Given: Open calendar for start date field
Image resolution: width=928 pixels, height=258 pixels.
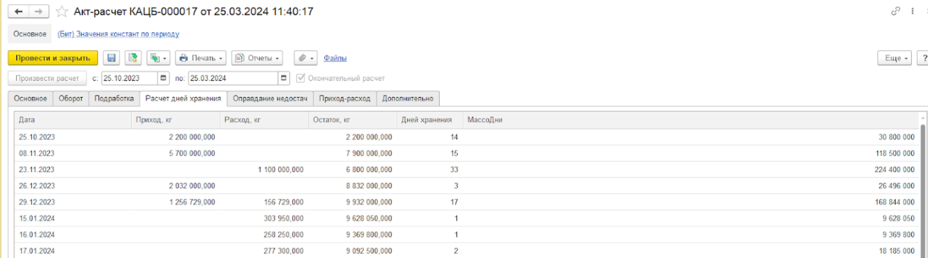Looking at the screenshot, I should click(x=163, y=78).
